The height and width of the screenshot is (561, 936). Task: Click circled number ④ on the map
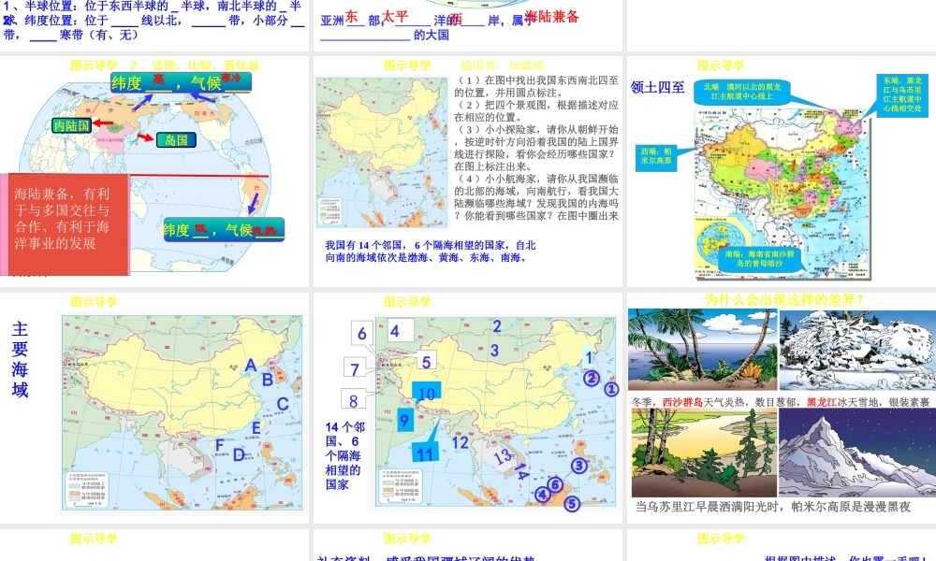(x=542, y=495)
